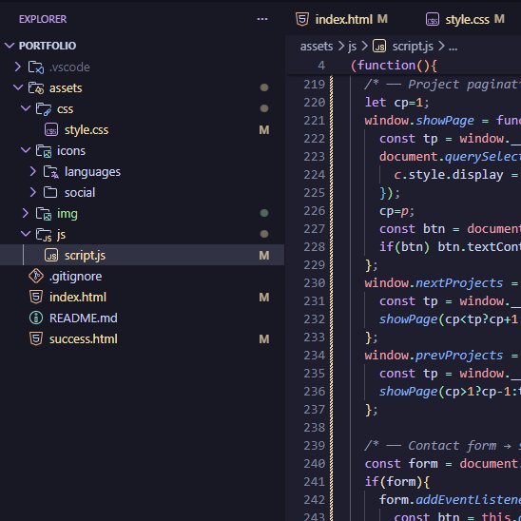Click the modified M badge beside success.html

click(x=264, y=338)
